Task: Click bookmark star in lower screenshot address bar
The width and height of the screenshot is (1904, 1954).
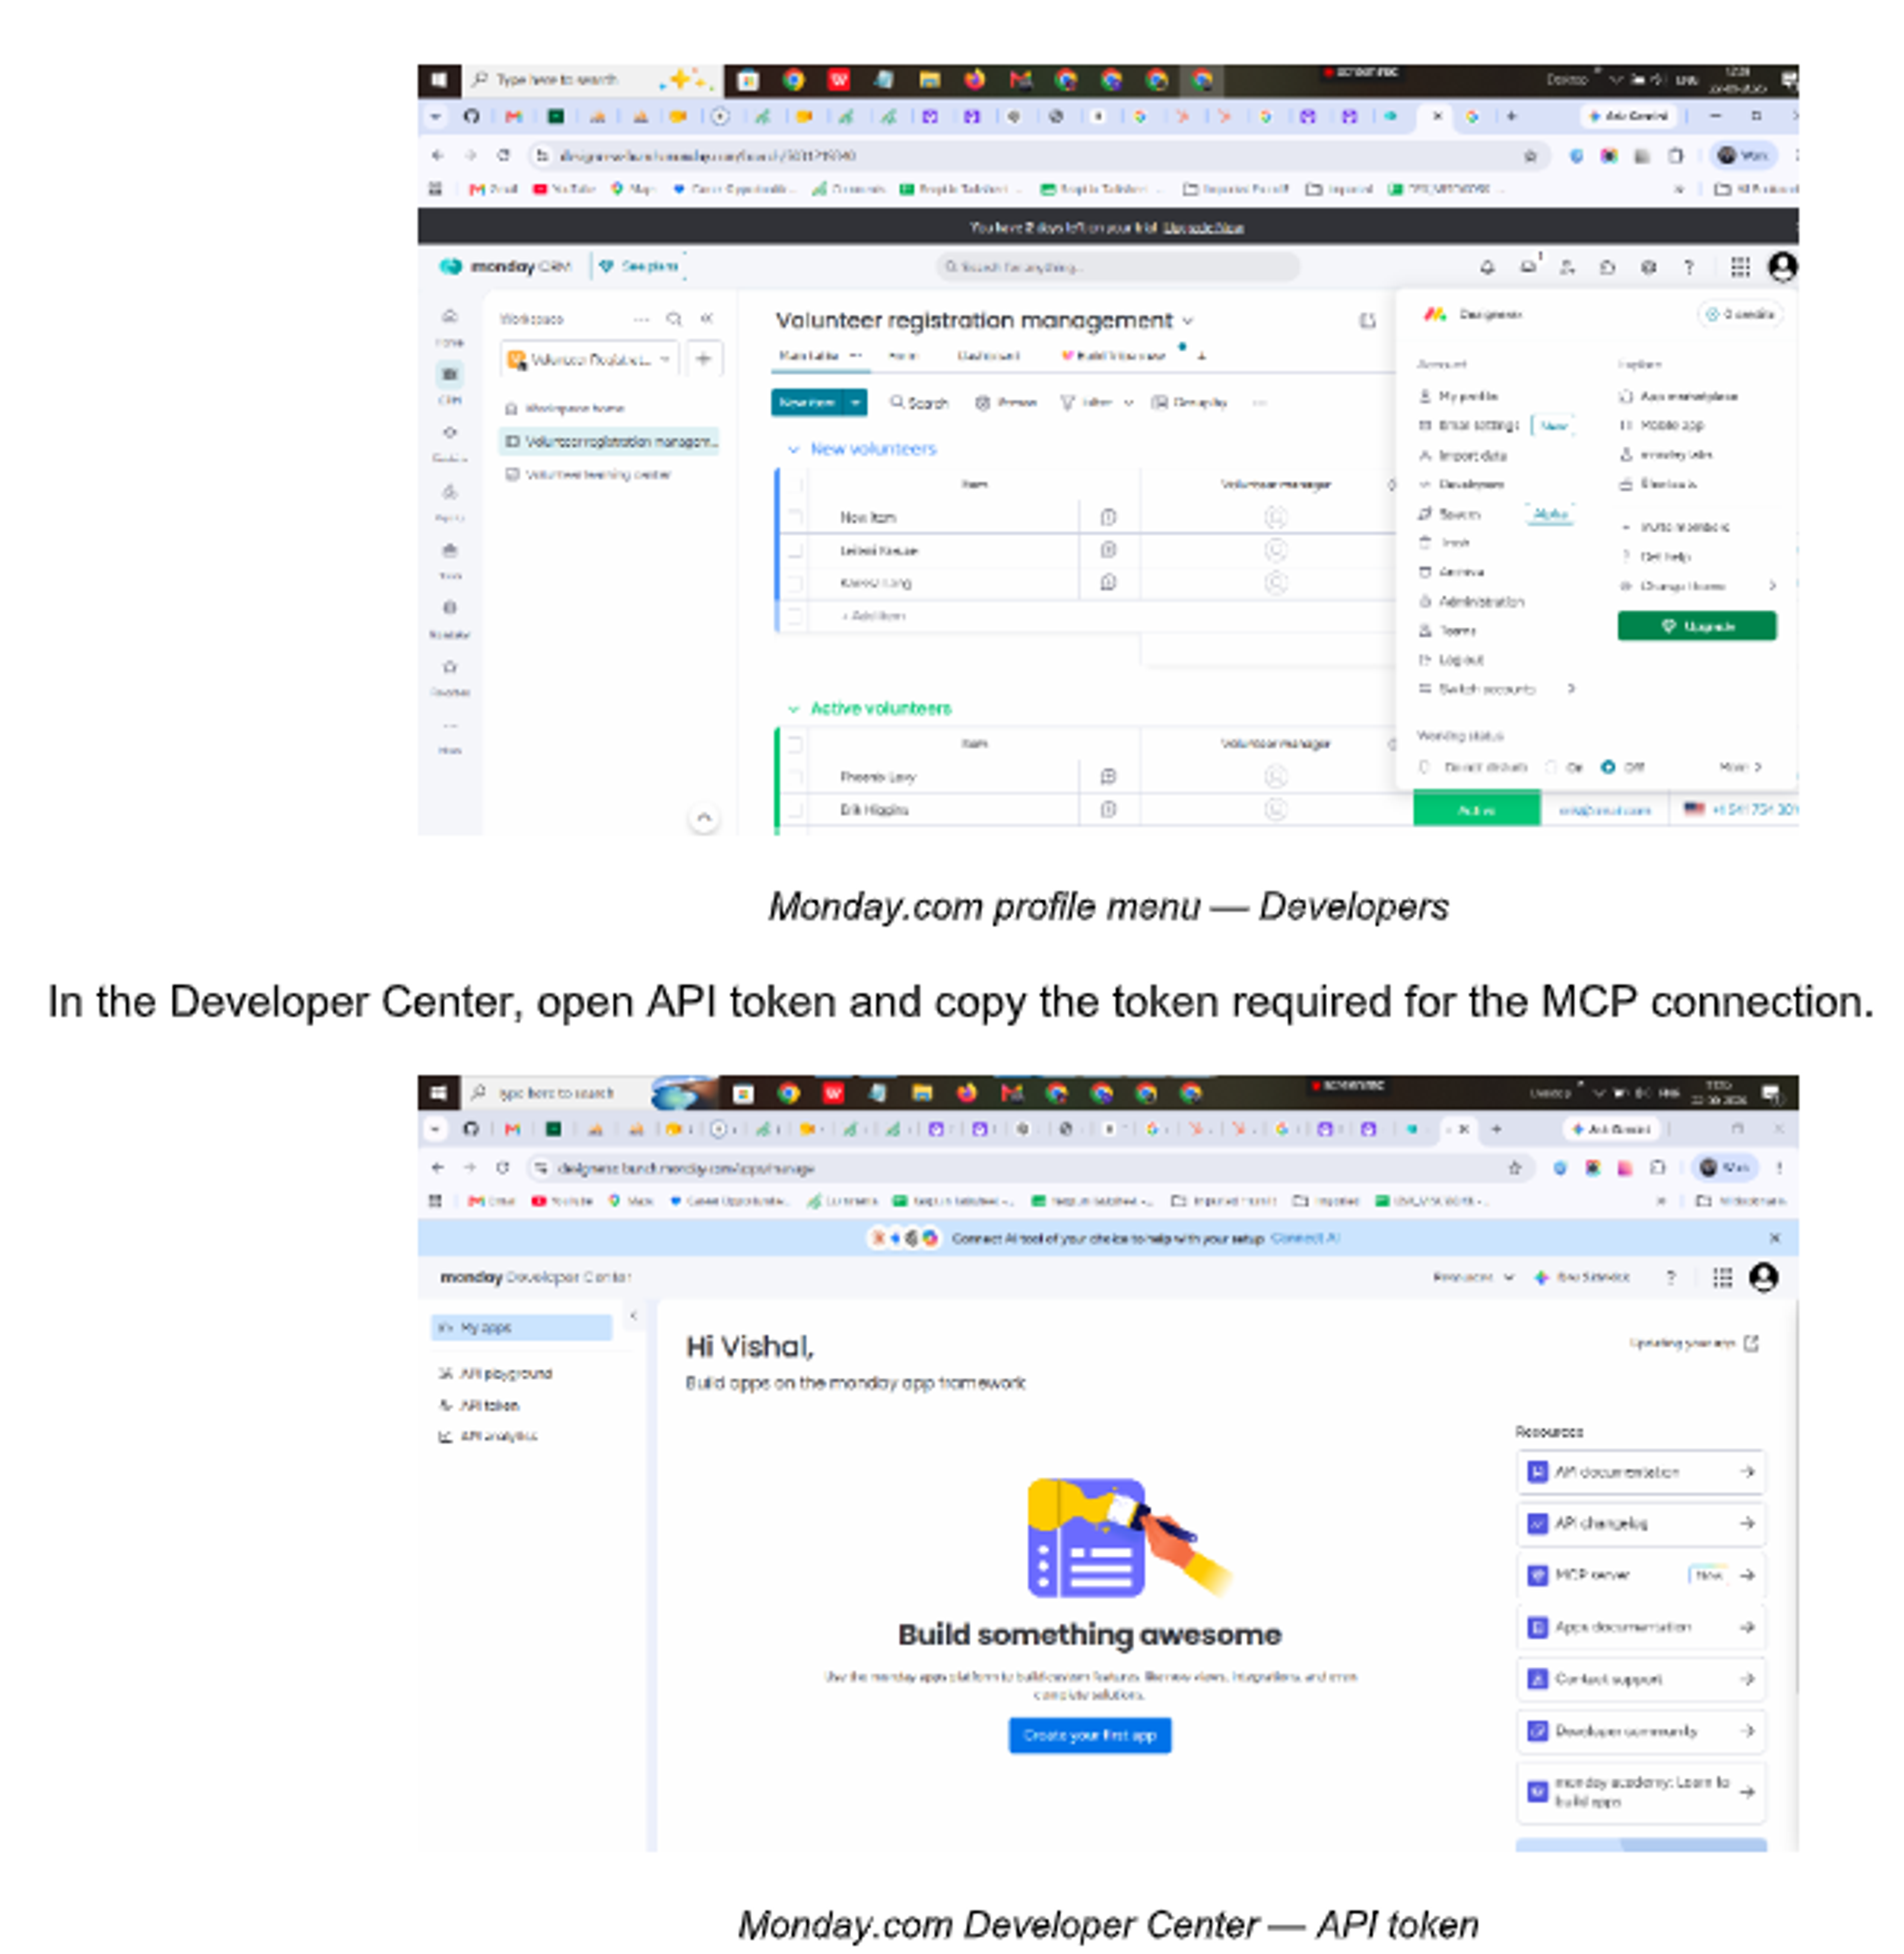Action: click(x=1515, y=1167)
